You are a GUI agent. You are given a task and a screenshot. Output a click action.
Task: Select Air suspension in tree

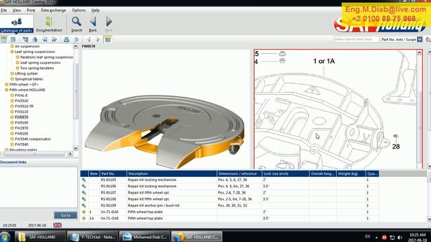pyautogui.click(x=27, y=46)
